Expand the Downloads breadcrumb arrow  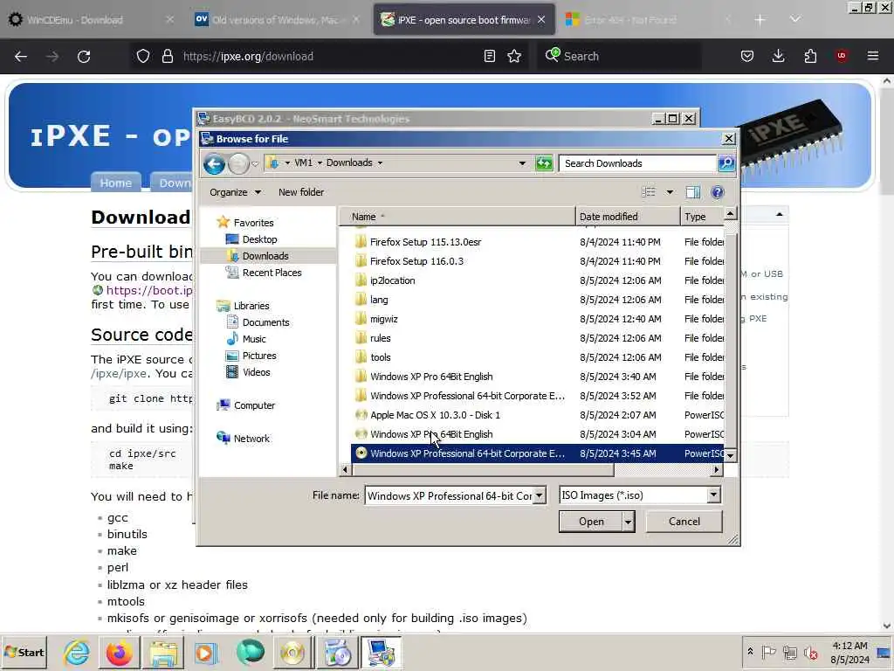380,163
